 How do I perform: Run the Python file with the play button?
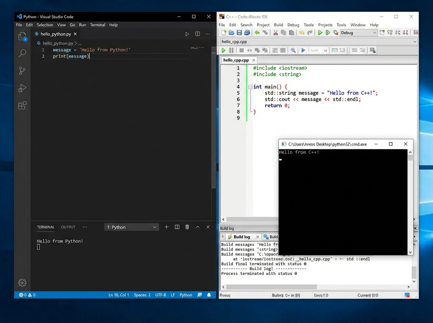pos(187,34)
